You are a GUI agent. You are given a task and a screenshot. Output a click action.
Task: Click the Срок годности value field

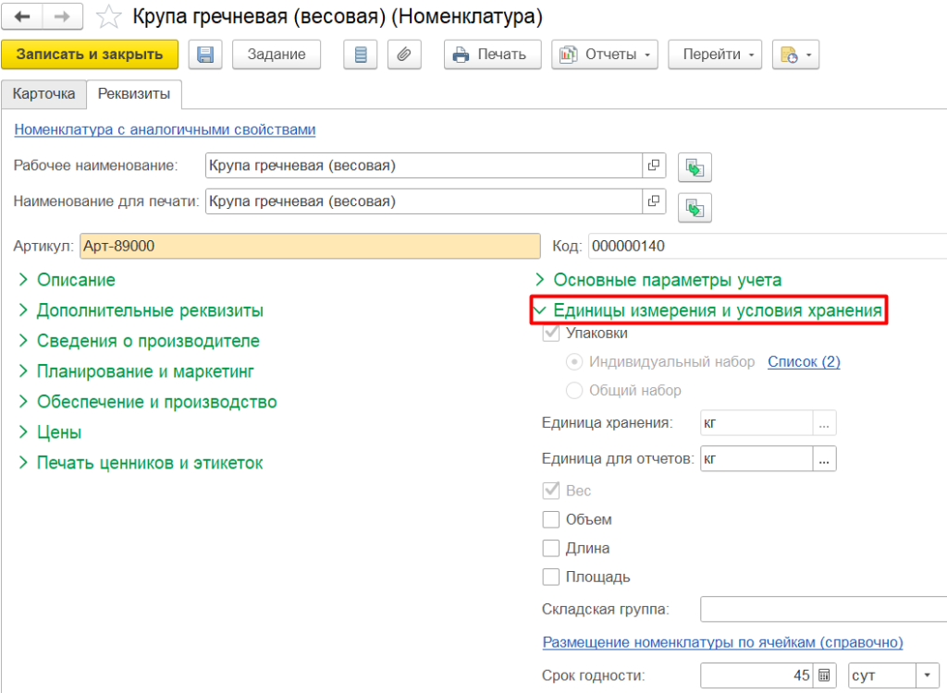tap(757, 675)
